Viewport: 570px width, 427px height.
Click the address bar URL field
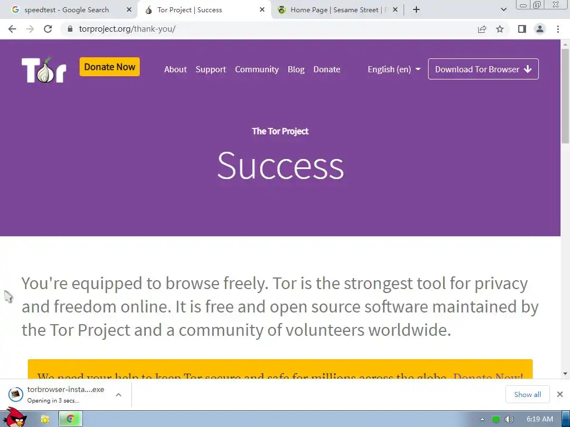click(x=269, y=29)
